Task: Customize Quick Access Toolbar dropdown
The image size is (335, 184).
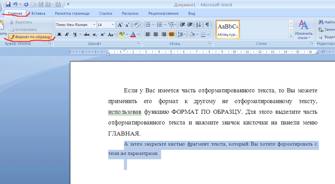Action: (x=68, y=4)
